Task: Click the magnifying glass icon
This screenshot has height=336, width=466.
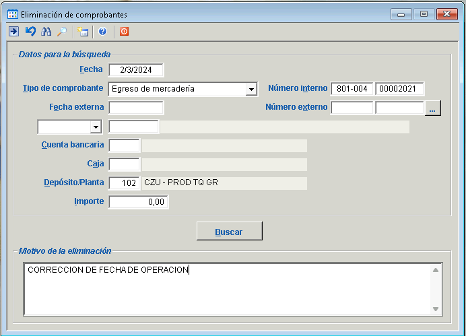Action: 62,31
